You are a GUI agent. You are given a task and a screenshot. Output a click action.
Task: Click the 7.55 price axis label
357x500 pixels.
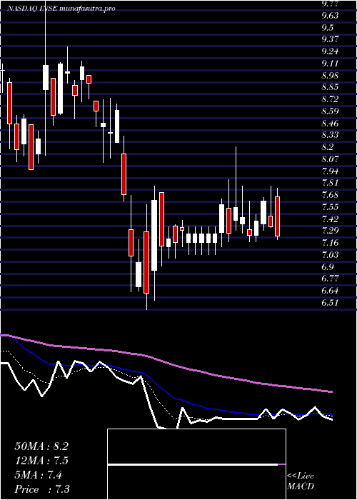(x=330, y=207)
